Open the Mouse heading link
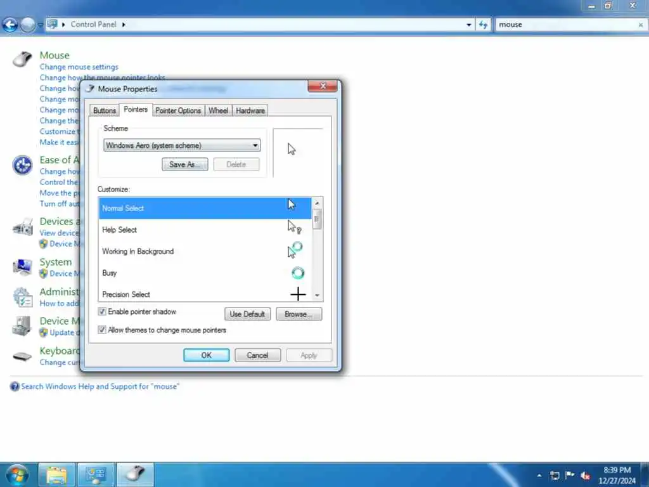 click(55, 55)
